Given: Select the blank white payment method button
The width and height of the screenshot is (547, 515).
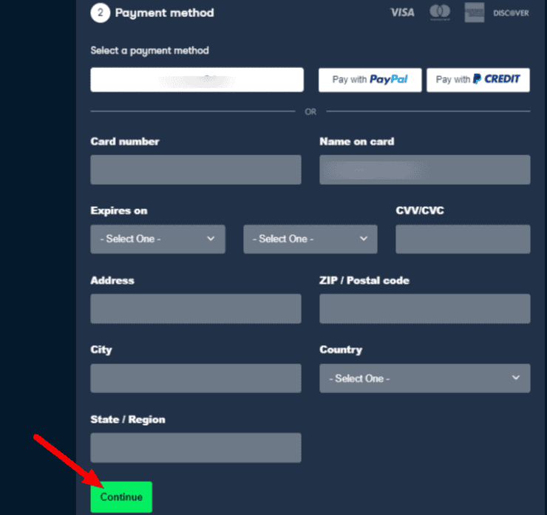Looking at the screenshot, I should 197,80.
